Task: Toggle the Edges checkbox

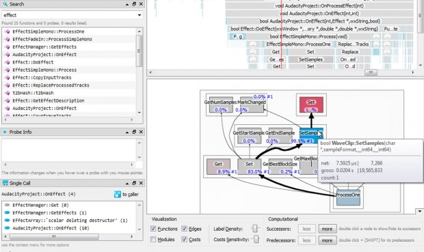Action: point(184,229)
